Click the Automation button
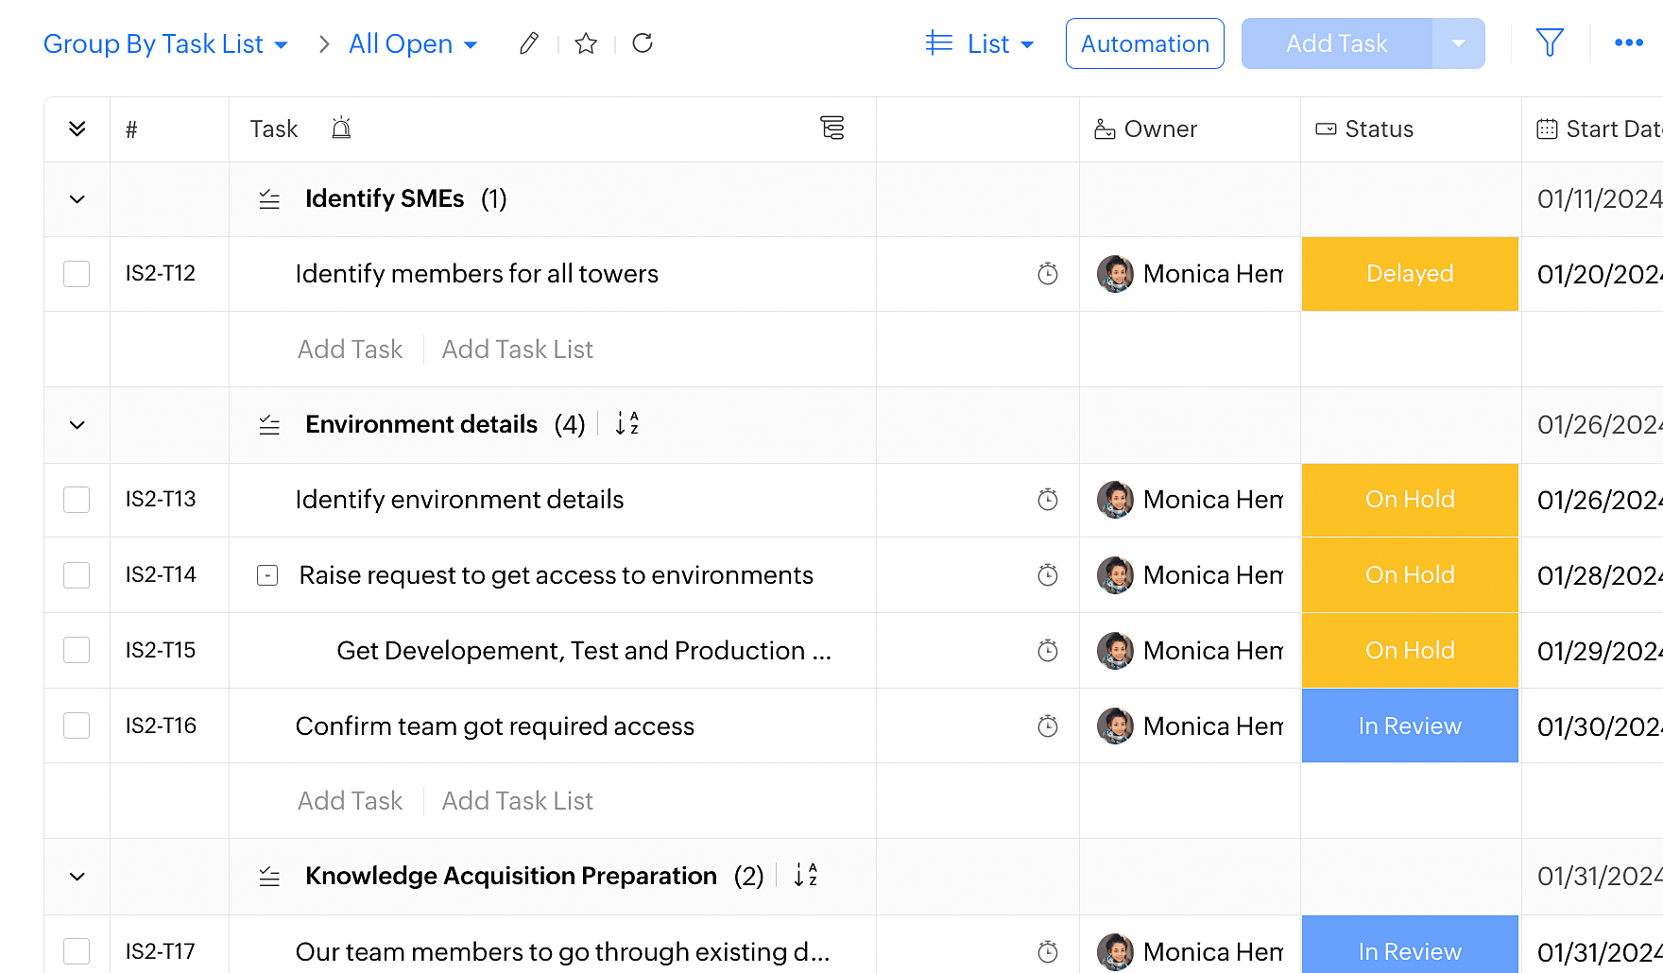 pyautogui.click(x=1144, y=44)
